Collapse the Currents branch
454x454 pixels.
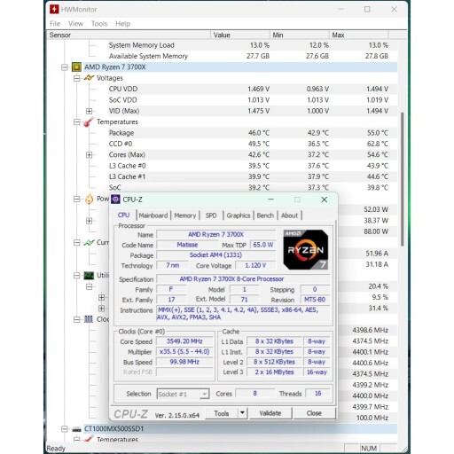(x=76, y=243)
